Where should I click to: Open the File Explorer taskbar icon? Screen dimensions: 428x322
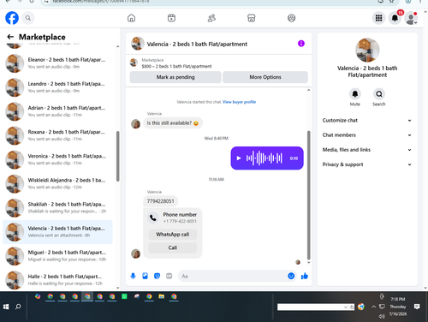(162, 296)
